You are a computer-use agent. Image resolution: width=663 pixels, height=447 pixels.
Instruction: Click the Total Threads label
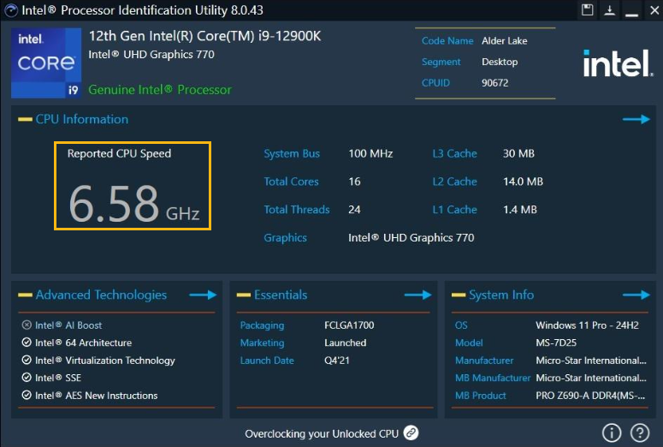297,210
